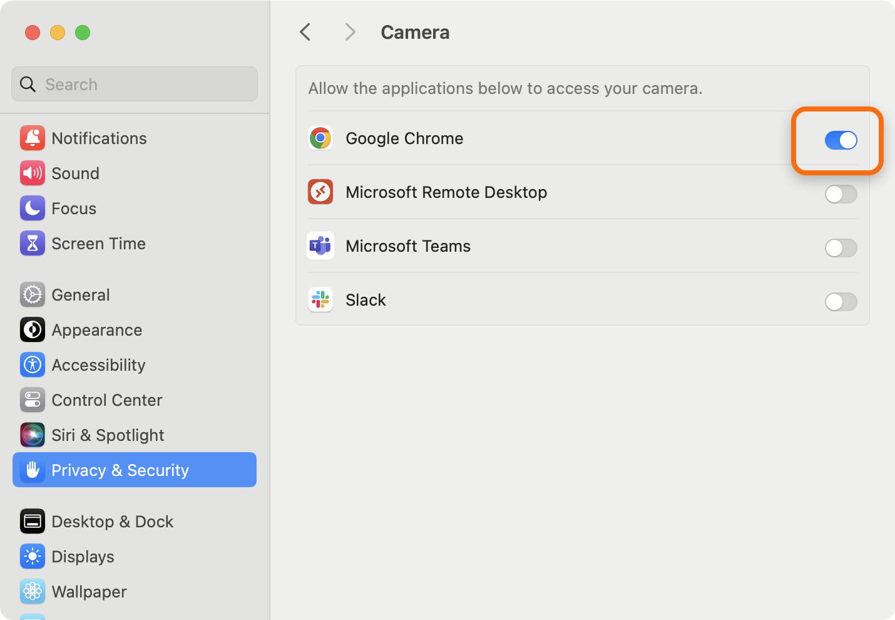Click the Privacy & Security hand icon
This screenshot has height=620, width=895.
pos(33,470)
